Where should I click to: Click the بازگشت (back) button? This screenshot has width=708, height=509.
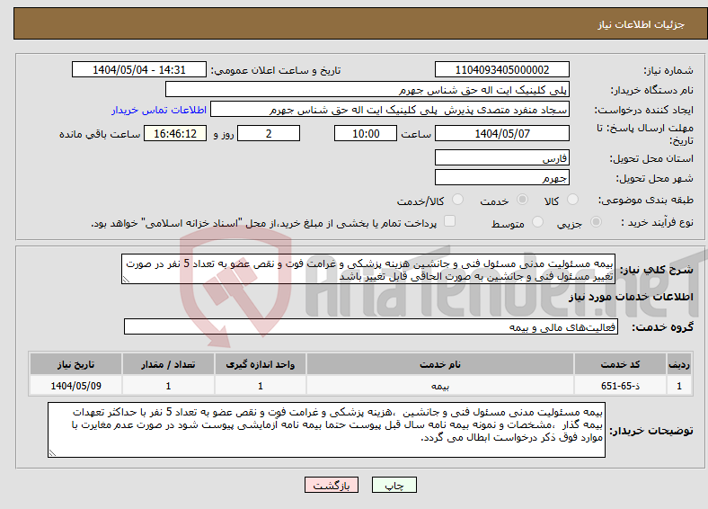pos(332,485)
